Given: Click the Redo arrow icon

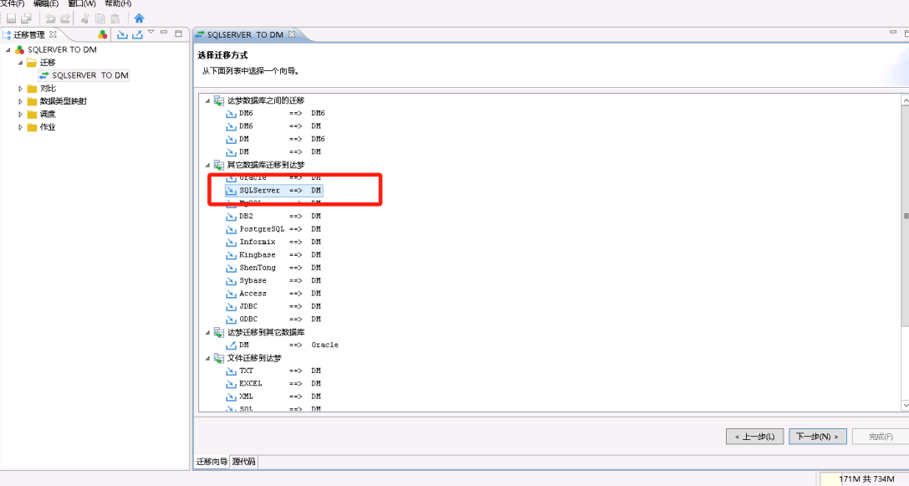Looking at the screenshot, I should tap(65, 18).
